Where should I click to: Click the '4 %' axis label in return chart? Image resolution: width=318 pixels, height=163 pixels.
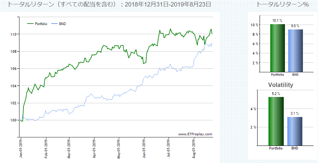click(x=255, y=53)
